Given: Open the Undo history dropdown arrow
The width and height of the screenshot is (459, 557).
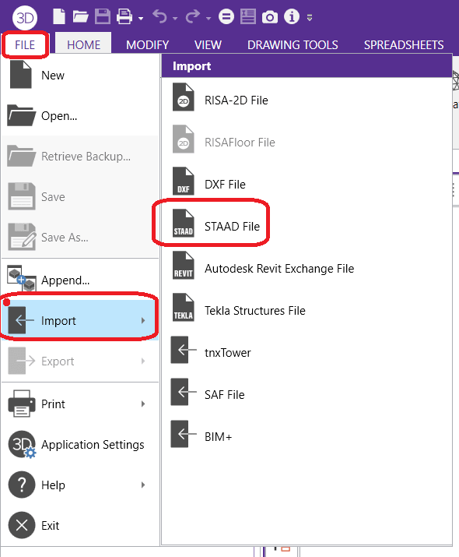Looking at the screenshot, I should pos(175,19).
